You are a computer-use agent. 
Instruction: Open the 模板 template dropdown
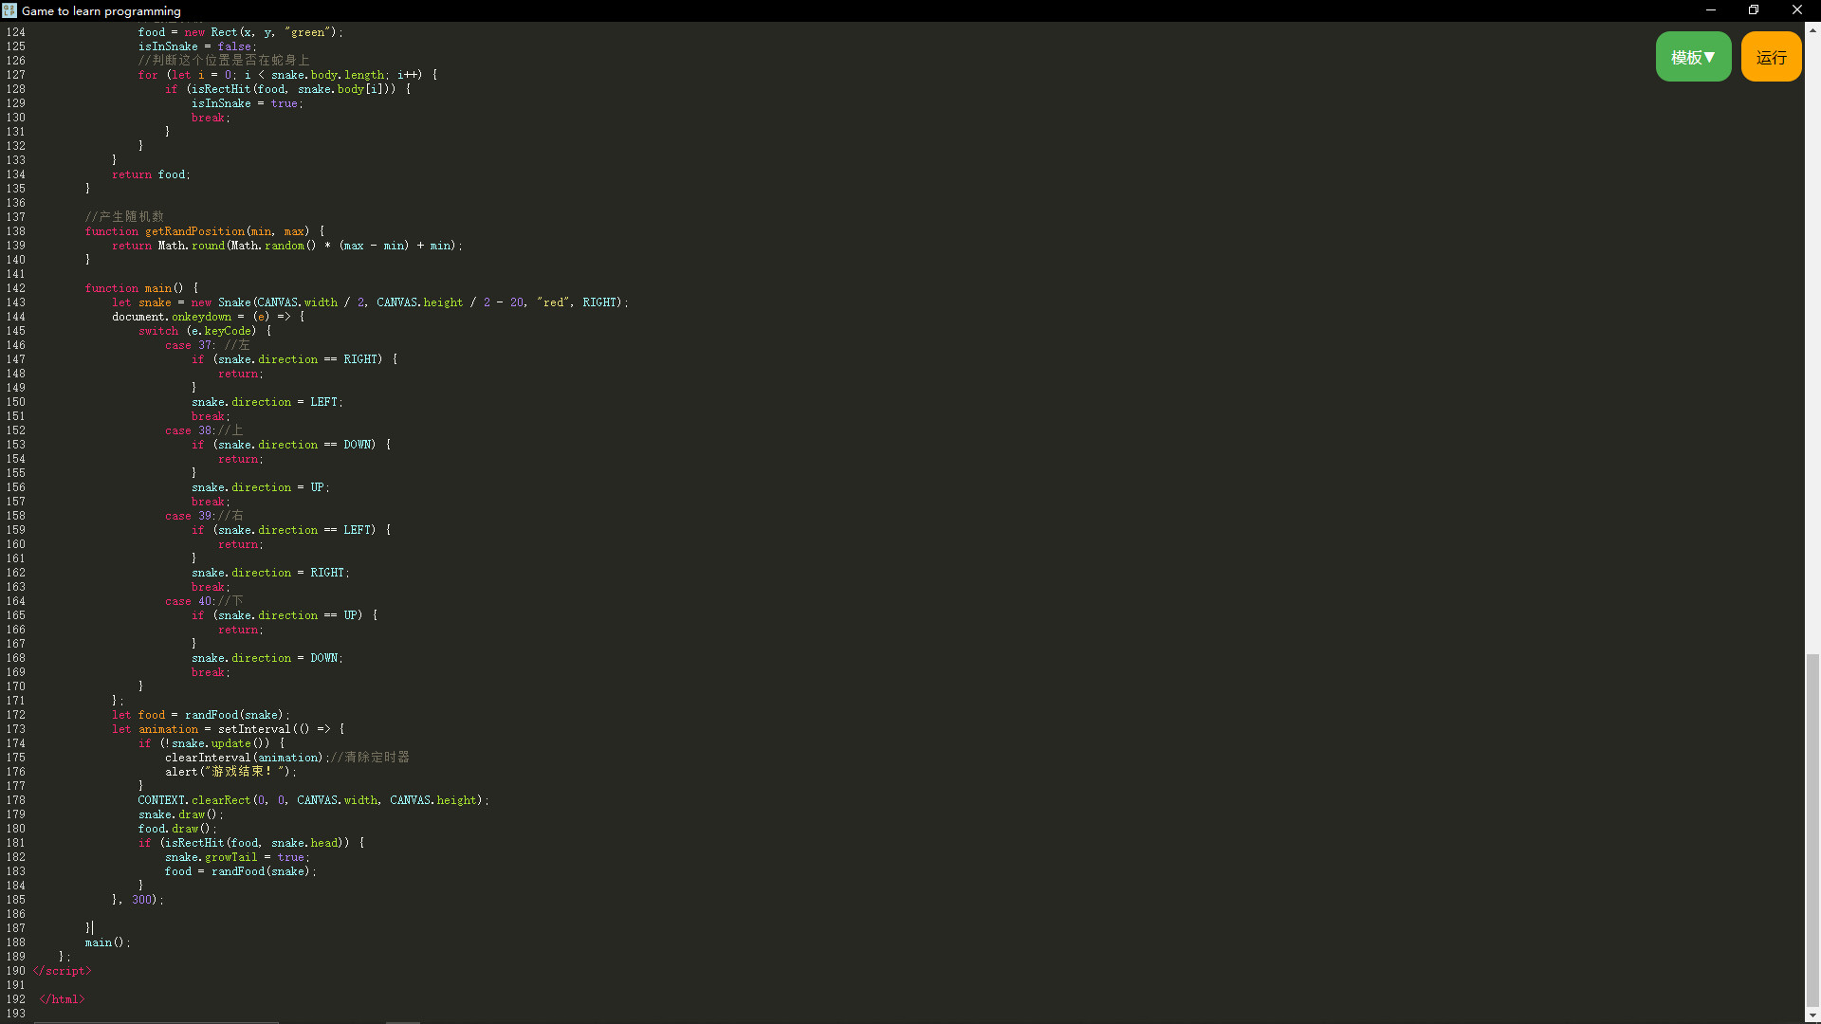pyautogui.click(x=1692, y=56)
